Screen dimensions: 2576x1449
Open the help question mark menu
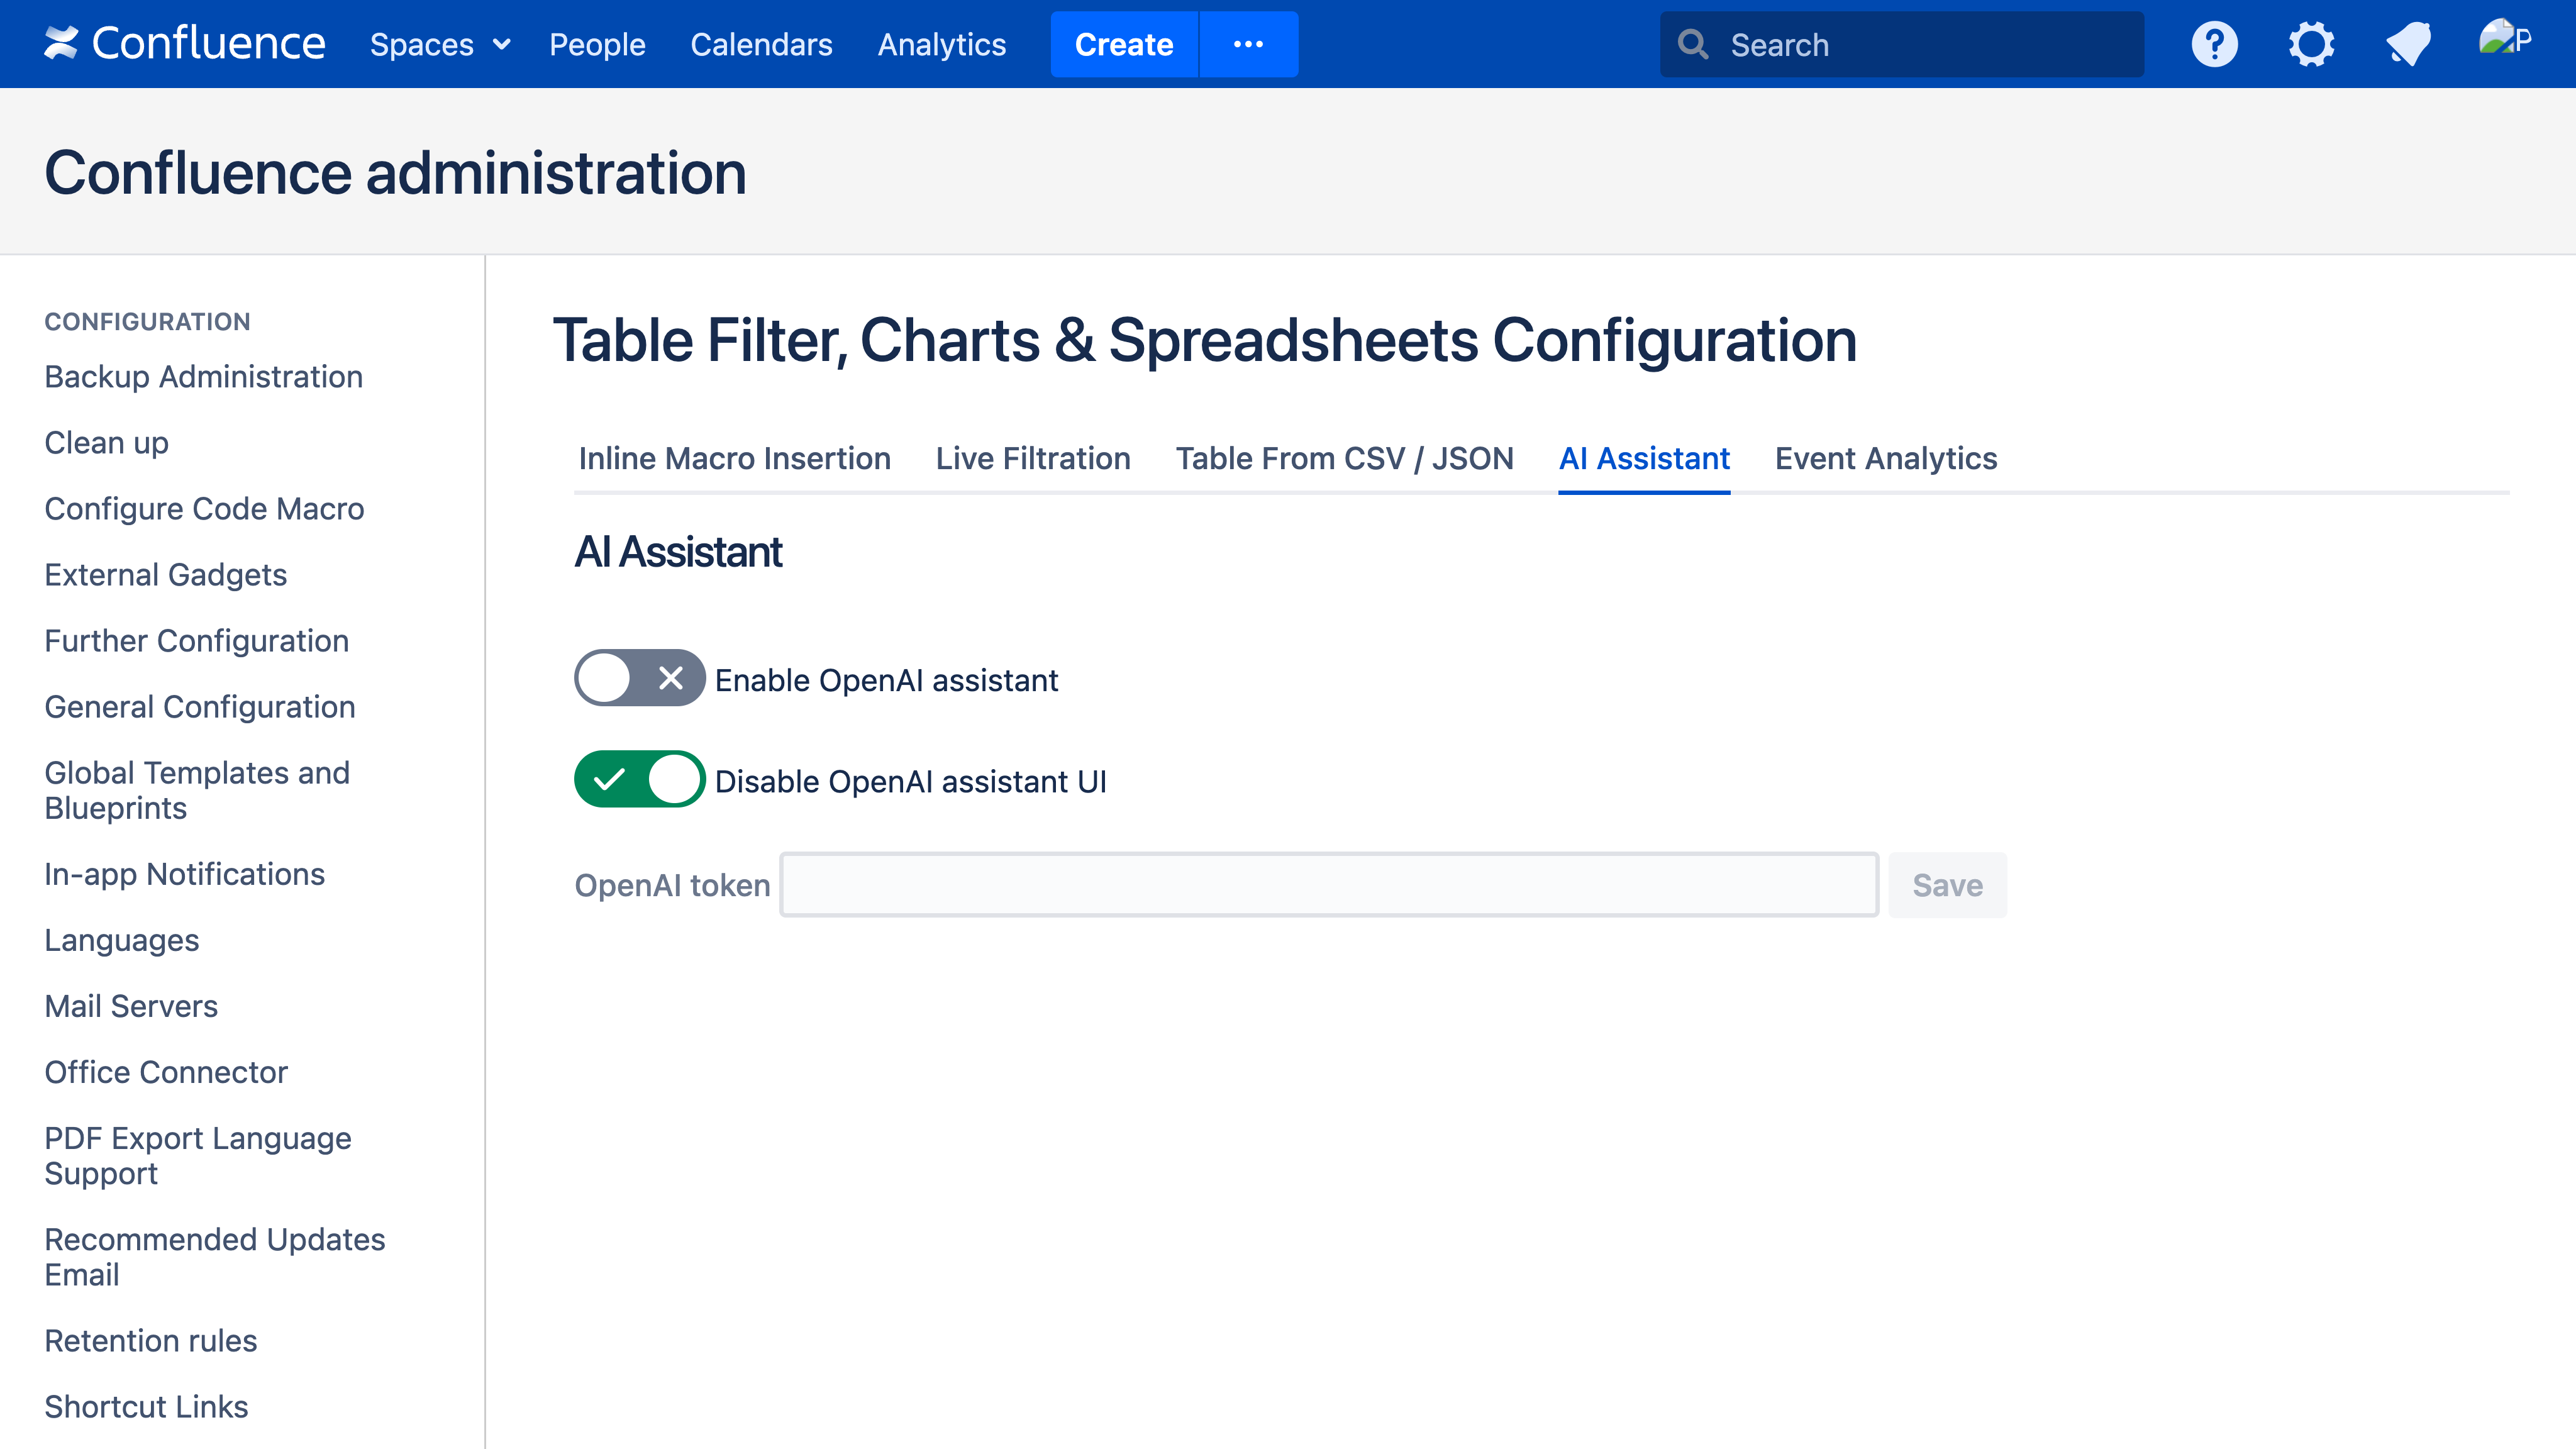(x=2214, y=44)
